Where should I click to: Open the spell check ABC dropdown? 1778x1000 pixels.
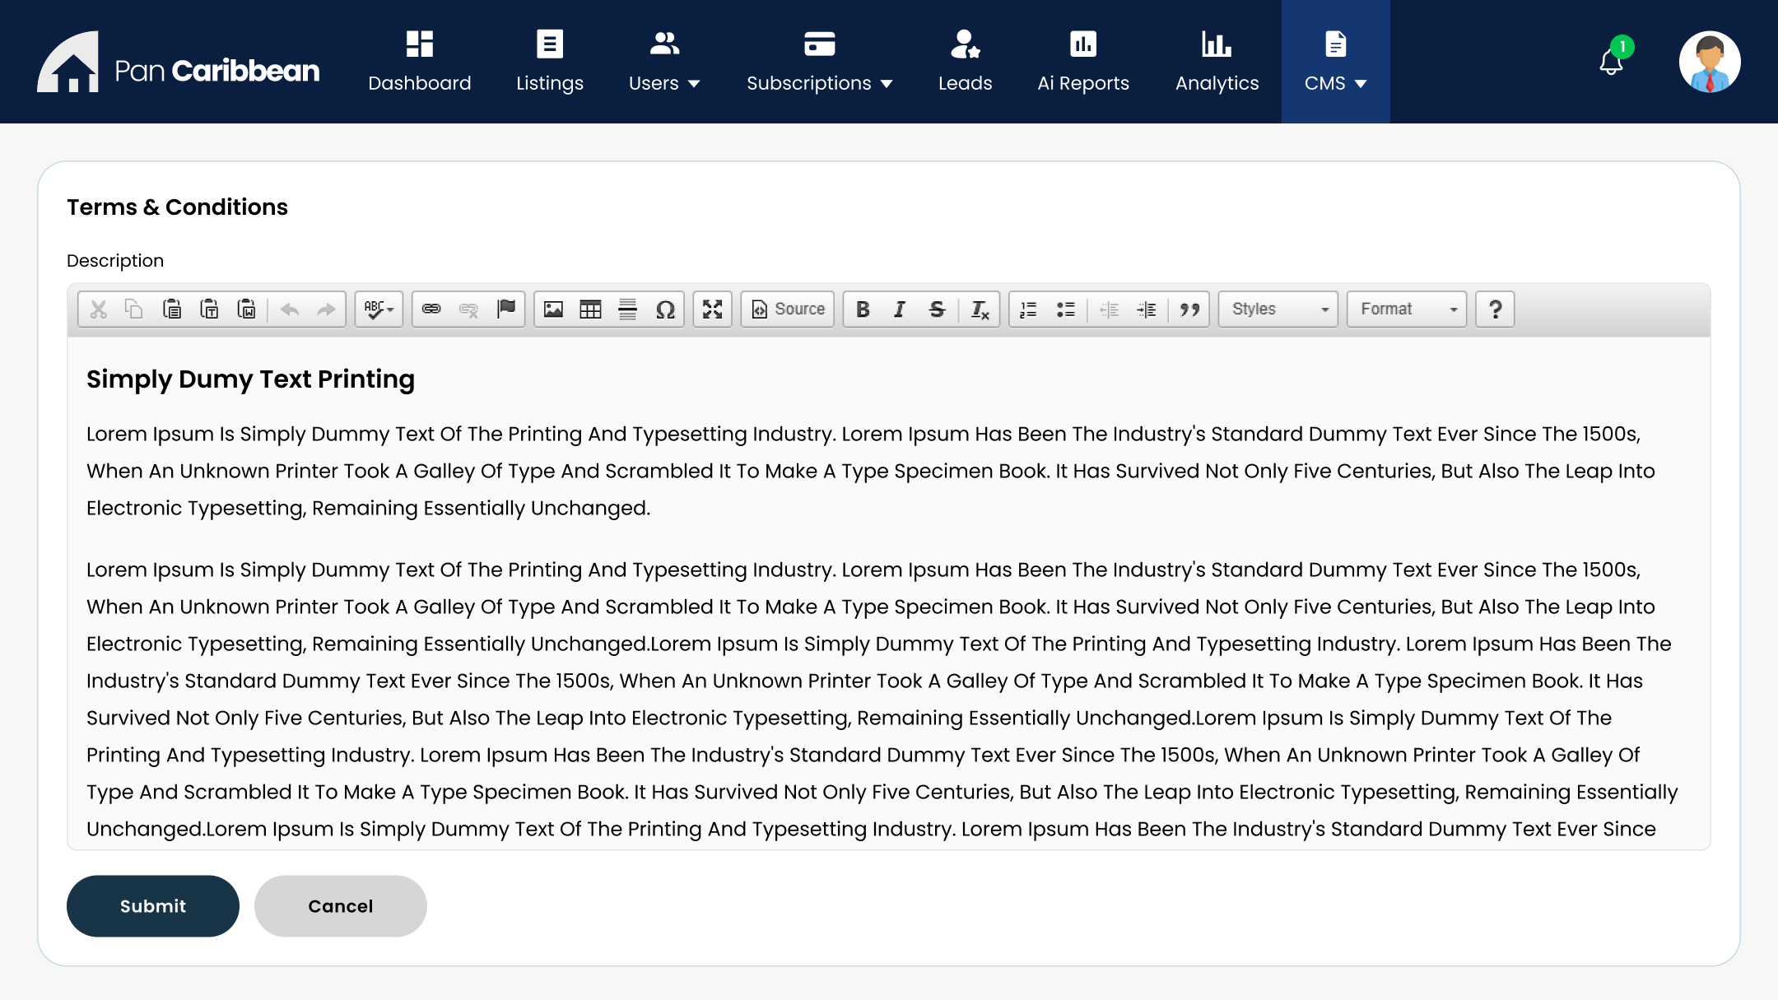[379, 309]
